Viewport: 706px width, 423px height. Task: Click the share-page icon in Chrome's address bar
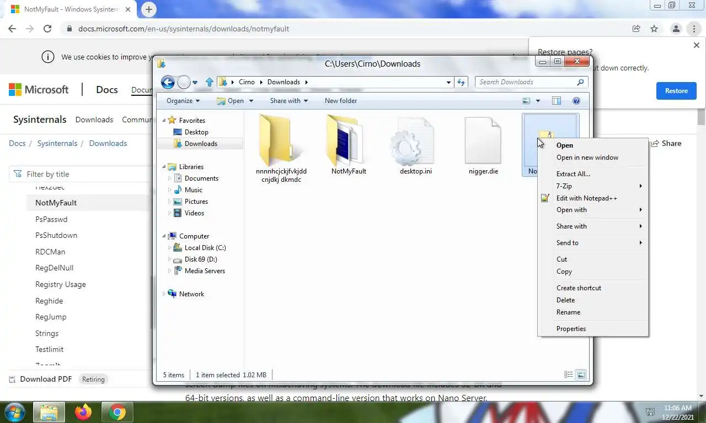click(x=636, y=29)
